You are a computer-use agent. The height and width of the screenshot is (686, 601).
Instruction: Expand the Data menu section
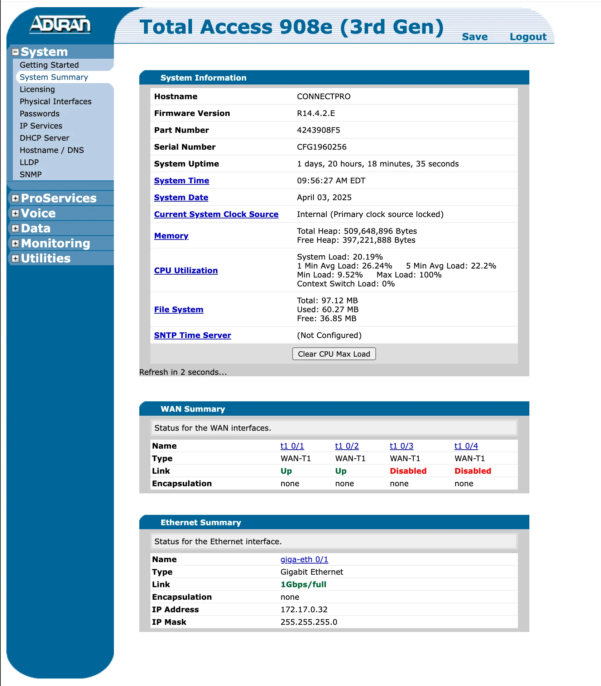(x=15, y=228)
